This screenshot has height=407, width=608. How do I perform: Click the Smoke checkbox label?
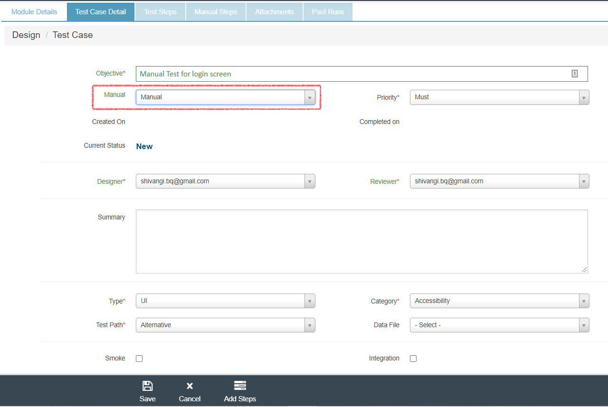(115, 358)
